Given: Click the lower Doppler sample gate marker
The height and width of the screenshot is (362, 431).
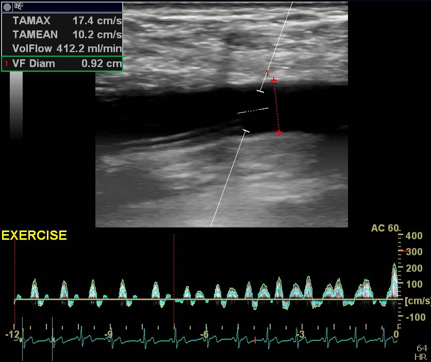Looking at the screenshot, I should point(246,130).
